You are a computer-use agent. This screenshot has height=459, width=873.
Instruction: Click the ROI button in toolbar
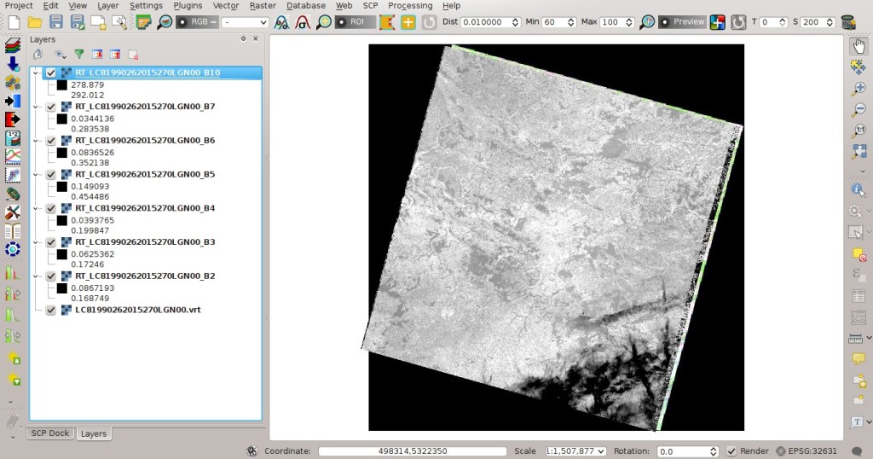(x=351, y=22)
